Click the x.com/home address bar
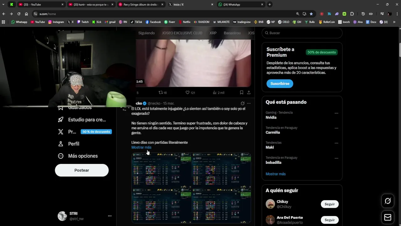The image size is (401, 226). 163,14
